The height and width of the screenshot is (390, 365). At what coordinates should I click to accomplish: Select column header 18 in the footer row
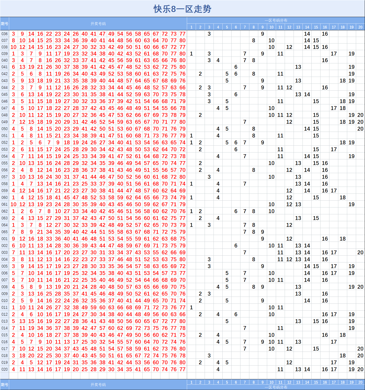click(343, 382)
